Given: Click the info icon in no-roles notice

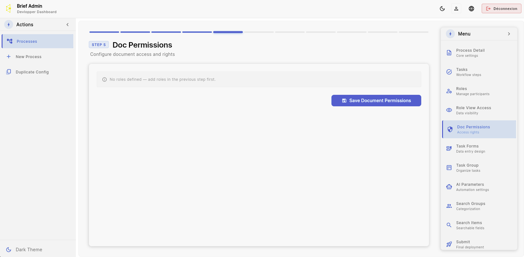Looking at the screenshot, I should tap(104, 79).
